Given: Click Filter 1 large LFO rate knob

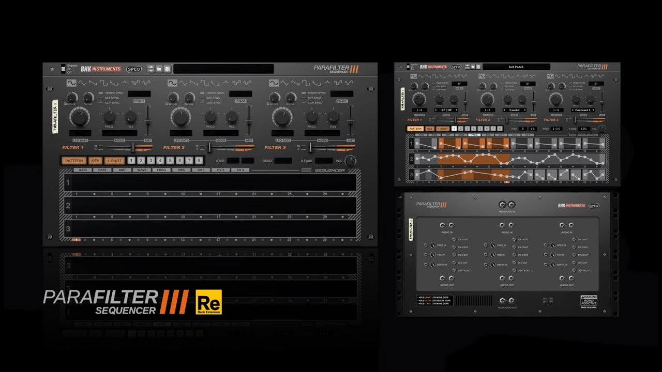Looking at the screenshot, I should (x=79, y=117).
